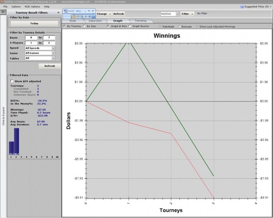Viewport: 273px width, 218px height.
Task: Select Full Screen Reading view in SAGE window
Action: coord(78,16)
